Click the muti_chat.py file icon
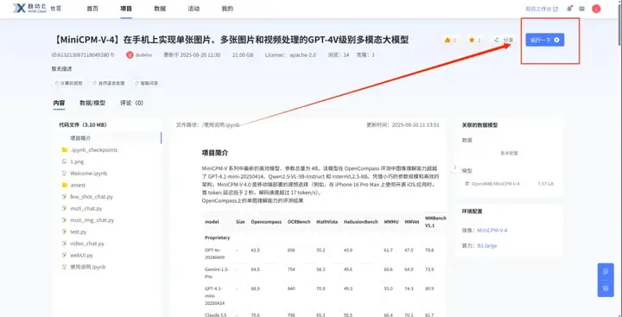Viewport: 622px width, 317px height. coord(64,208)
